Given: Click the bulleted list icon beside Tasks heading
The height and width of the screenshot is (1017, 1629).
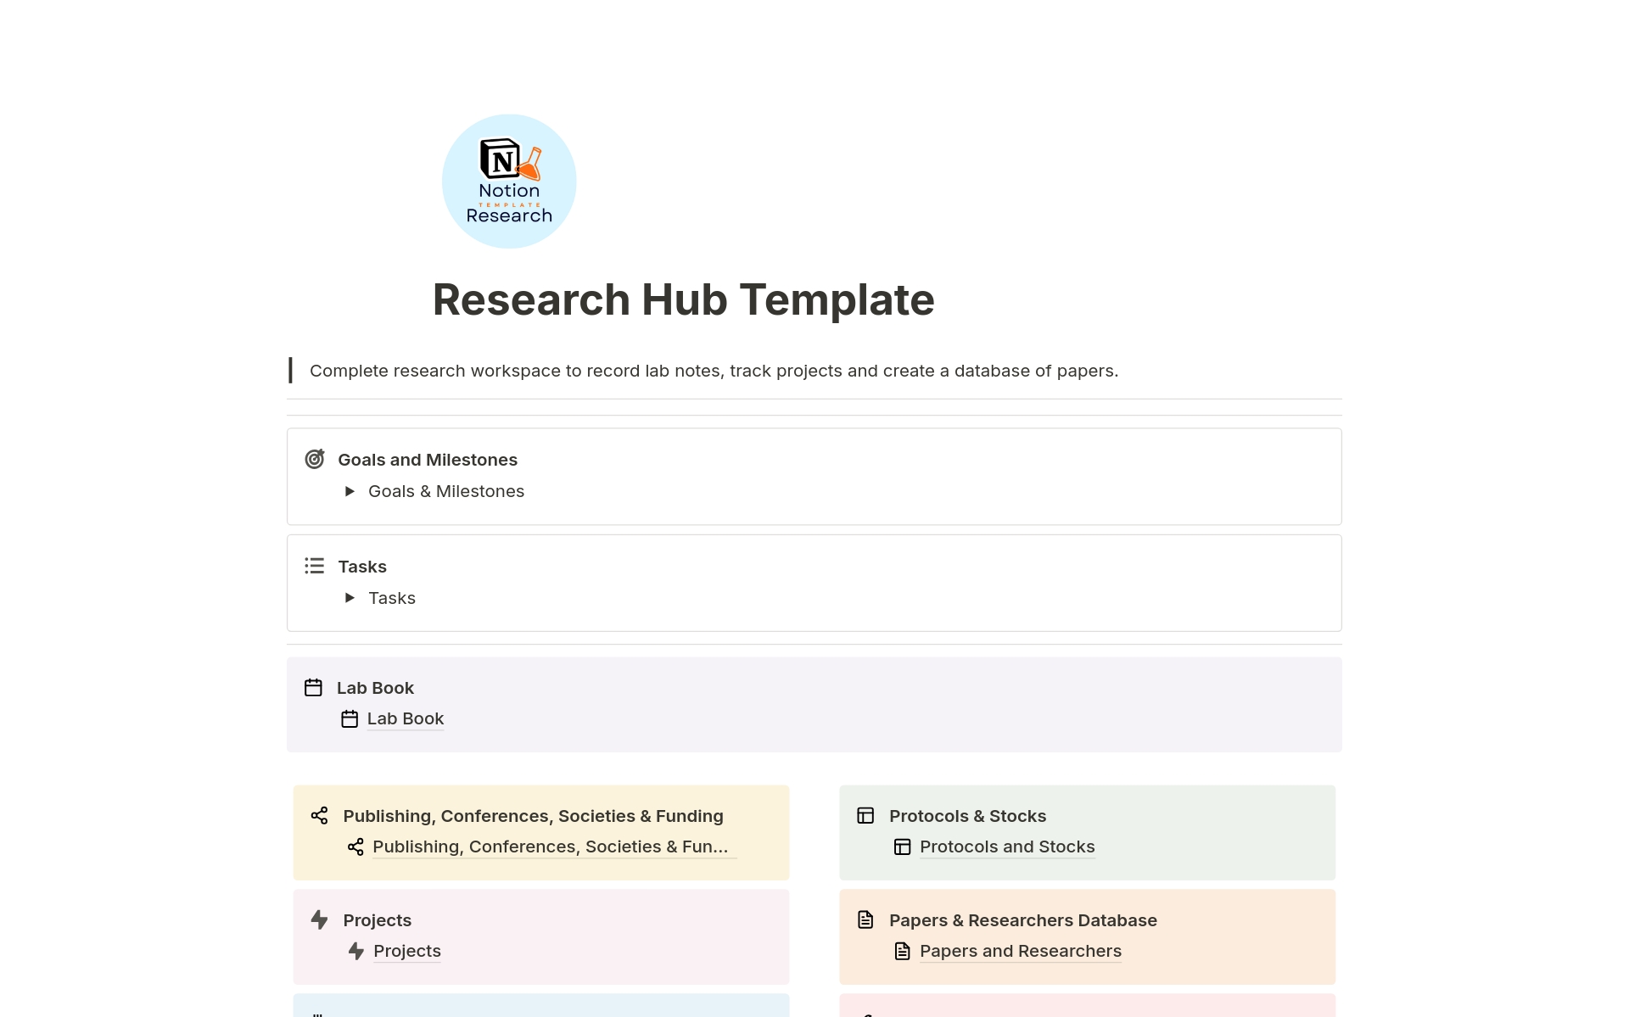Looking at the screenshot, I should (x=315, y=566).
